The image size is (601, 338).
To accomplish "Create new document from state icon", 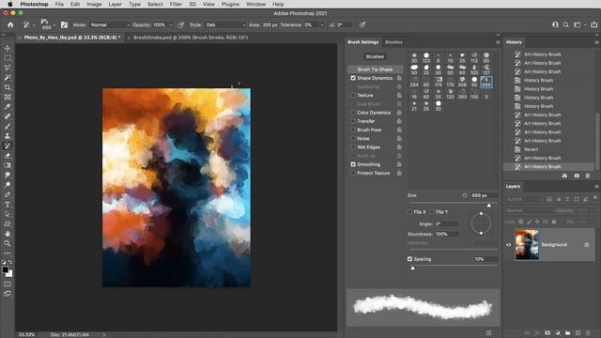I will pyautogui.click(x=564, y=176).
